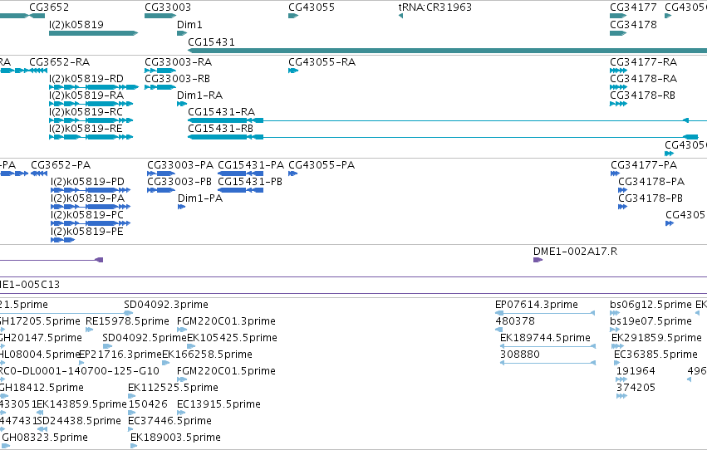Select the CG34177-RA transcript
The height and width of the screenshot is (450, 707).
pyautogui.click(x=618, y=71)
